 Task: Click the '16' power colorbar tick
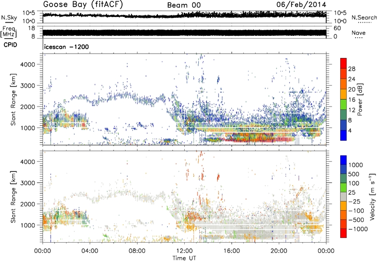(352, 100)
